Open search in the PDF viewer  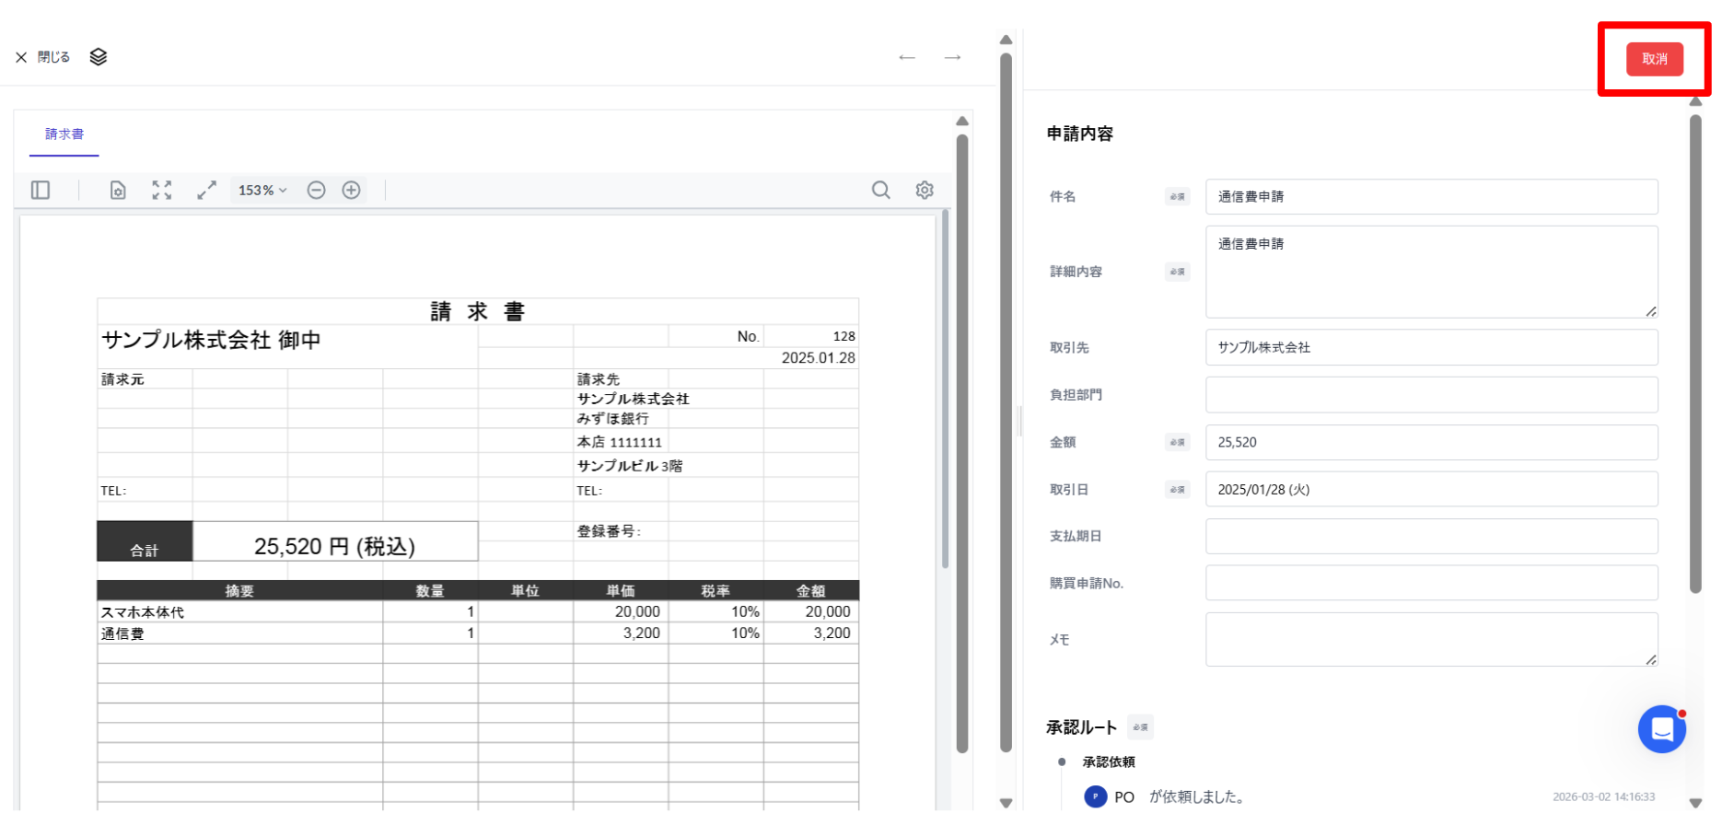tap(881, 190)
